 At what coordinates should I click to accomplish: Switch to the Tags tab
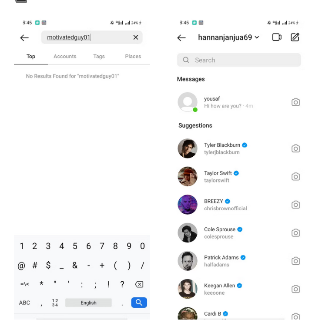(99, 57)
